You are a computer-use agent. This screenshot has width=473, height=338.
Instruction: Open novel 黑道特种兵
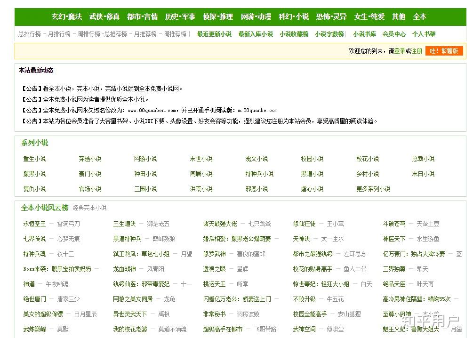(x=127, y=239)
